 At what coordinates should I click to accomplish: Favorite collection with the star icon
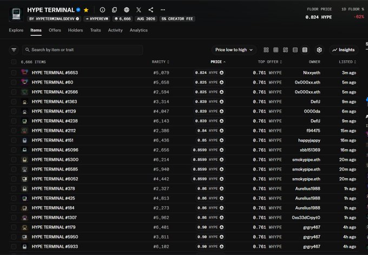pos(86,10)
